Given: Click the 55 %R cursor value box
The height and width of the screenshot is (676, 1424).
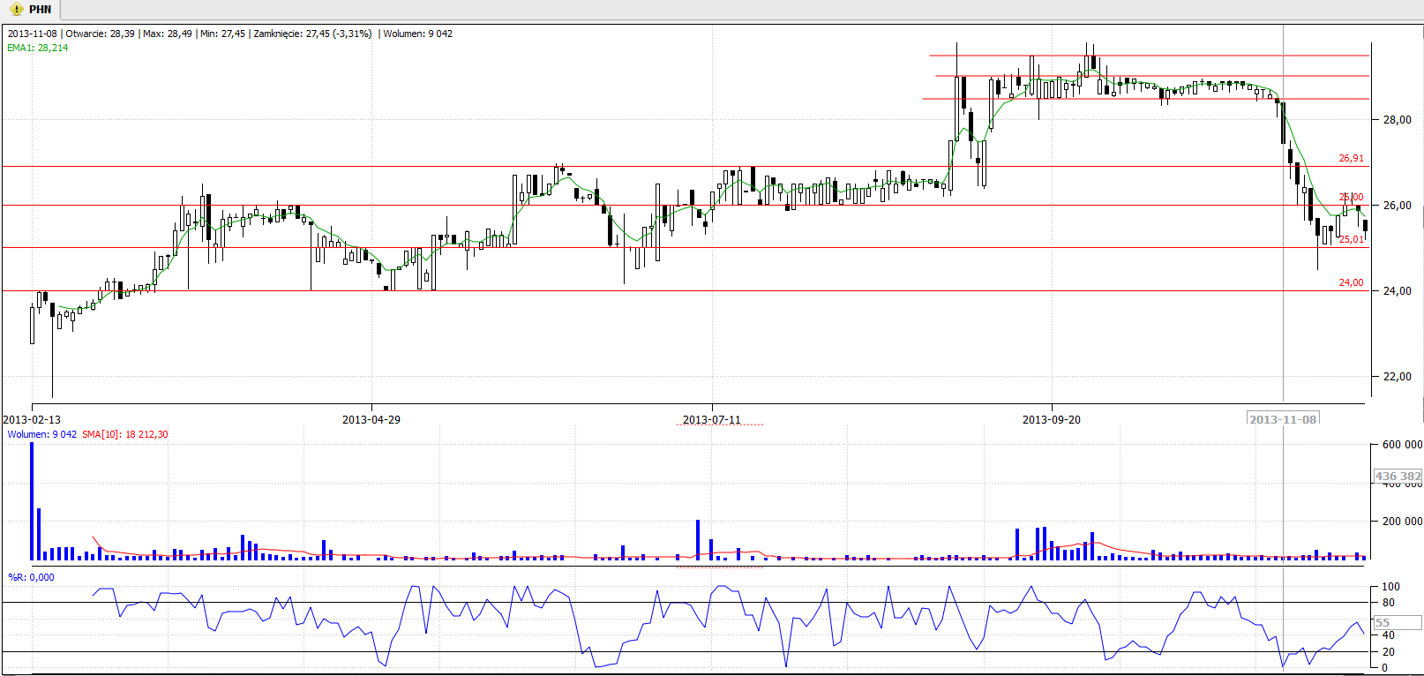Looking at the screenshot, I should click(x=1398, y=622).
